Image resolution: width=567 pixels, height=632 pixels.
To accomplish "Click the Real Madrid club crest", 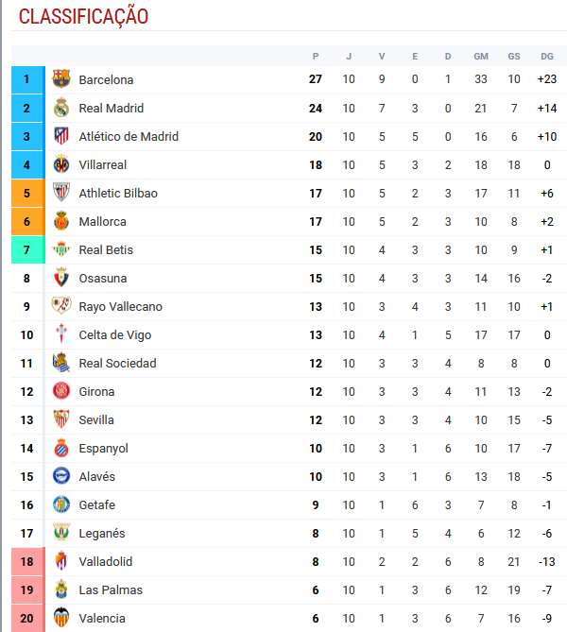I will [x=61, y=108].
